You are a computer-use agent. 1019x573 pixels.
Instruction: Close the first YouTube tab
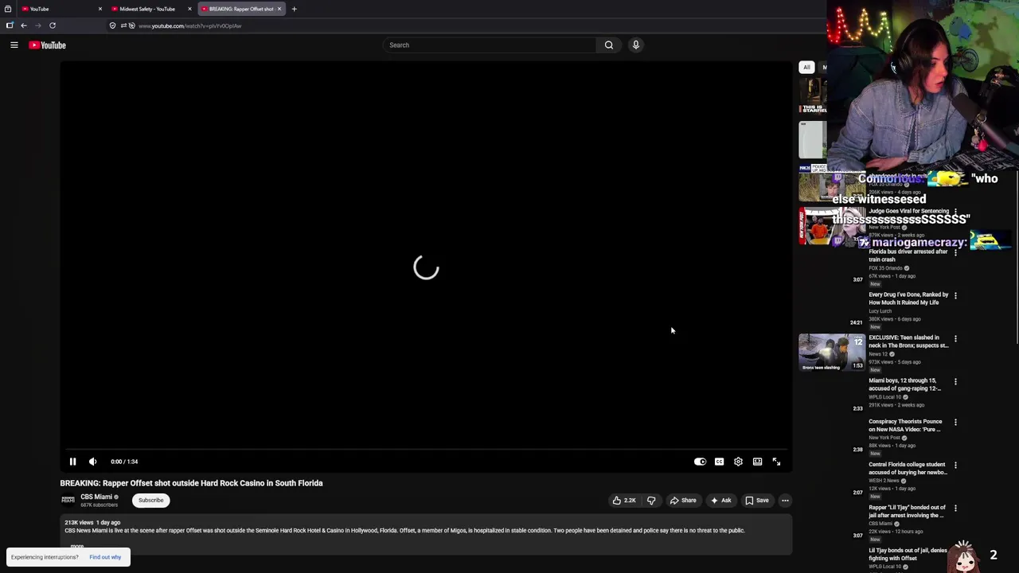pos(100,9)
